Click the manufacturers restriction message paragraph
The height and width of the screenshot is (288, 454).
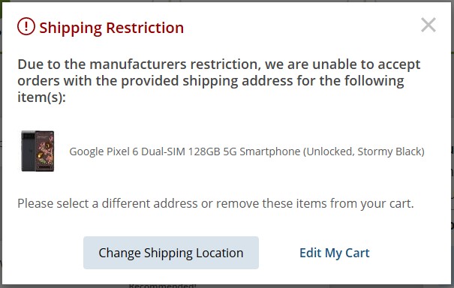click(x=219, y=80)
